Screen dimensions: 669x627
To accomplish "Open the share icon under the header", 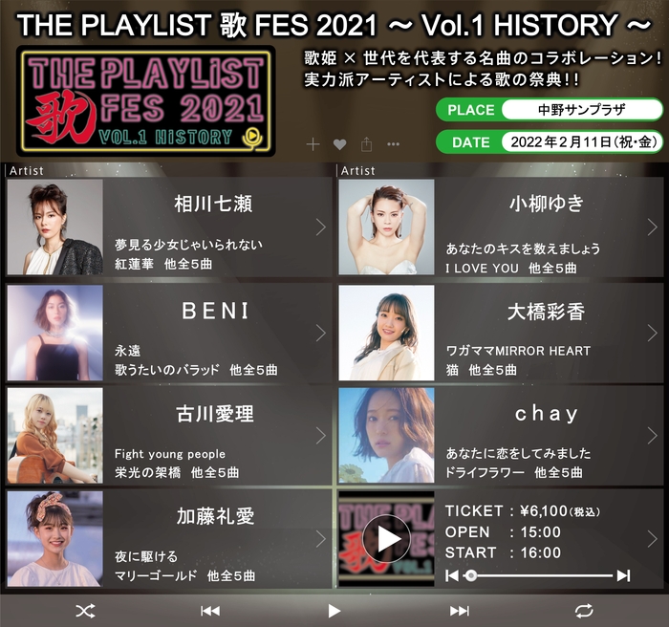I will coord(366,144).
